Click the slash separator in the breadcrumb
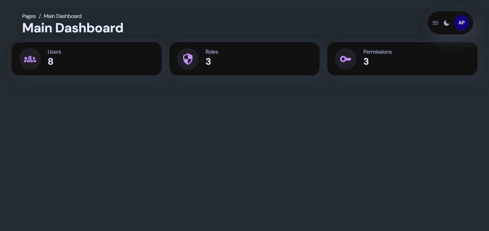The image size is (489, 231). (40, 16)
